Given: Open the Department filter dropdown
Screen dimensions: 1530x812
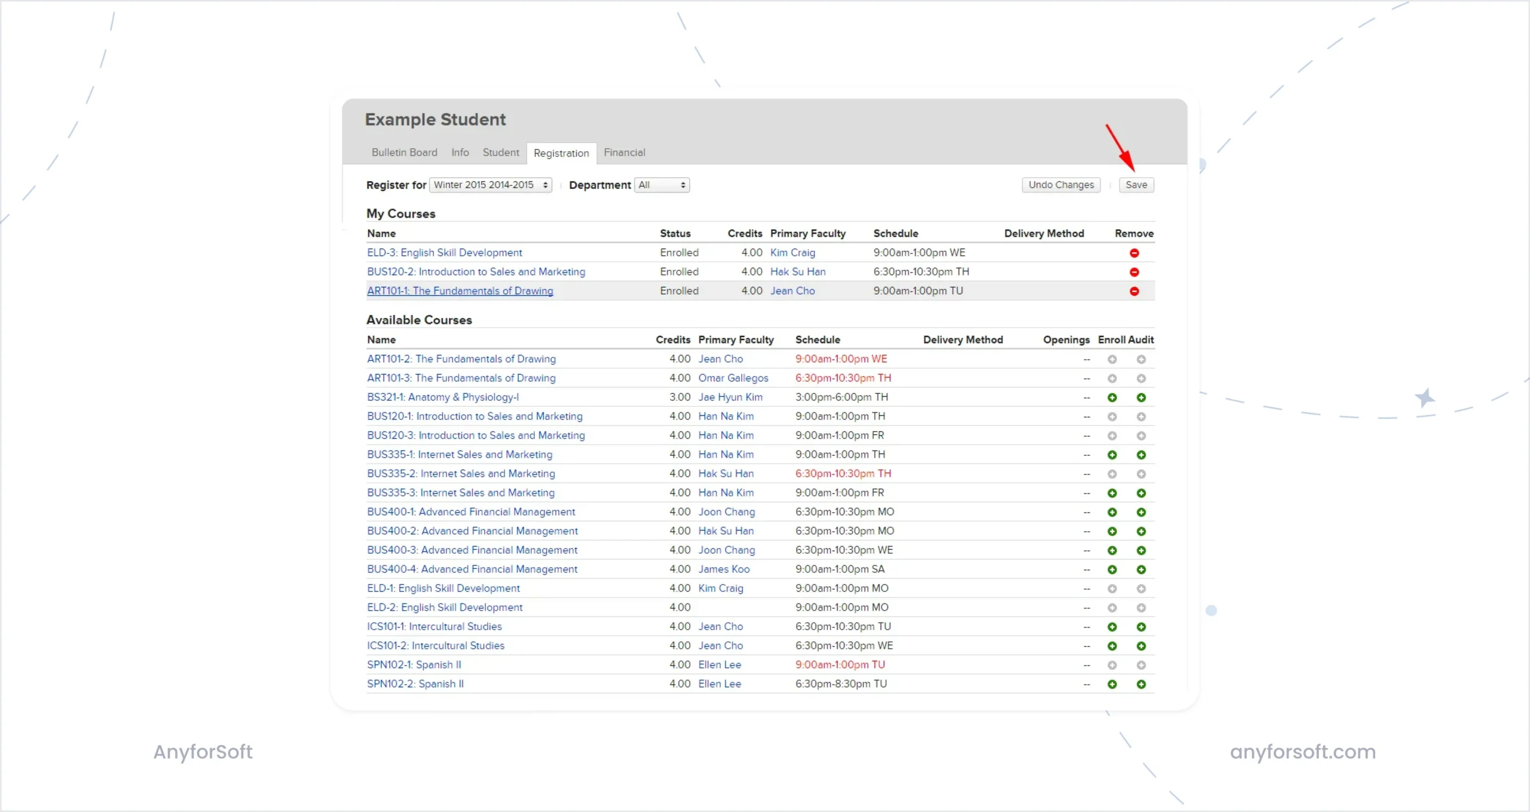Looking at the screenshot, I should pyautogui.click(x=661, y=185).
